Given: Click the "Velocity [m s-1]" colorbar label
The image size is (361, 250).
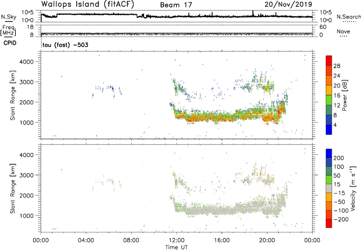Looking at the screenshot, I should (352, 189).
